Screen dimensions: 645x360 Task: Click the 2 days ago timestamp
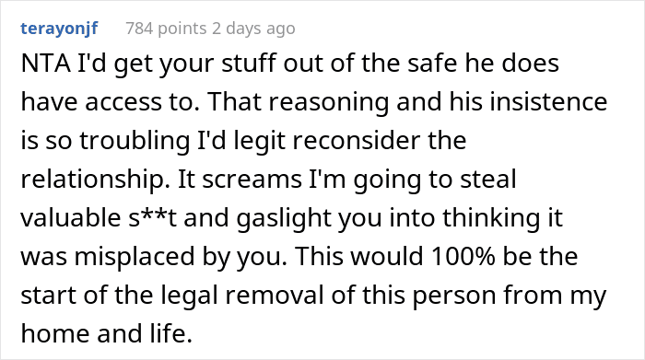[253, 29]
